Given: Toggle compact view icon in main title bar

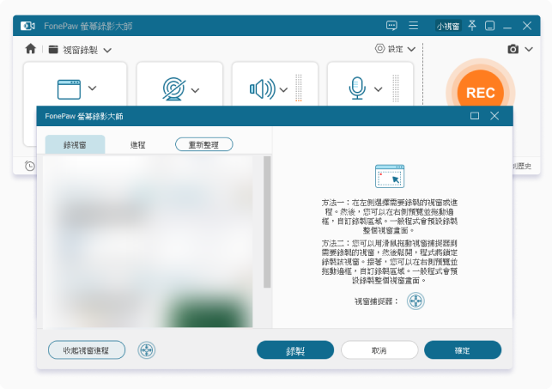Looking at the screenshot, I should click(x=489, y=26).
